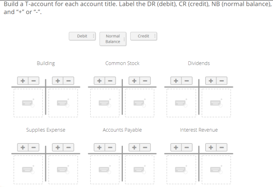Click Building's left drop zone

point(28,103)
